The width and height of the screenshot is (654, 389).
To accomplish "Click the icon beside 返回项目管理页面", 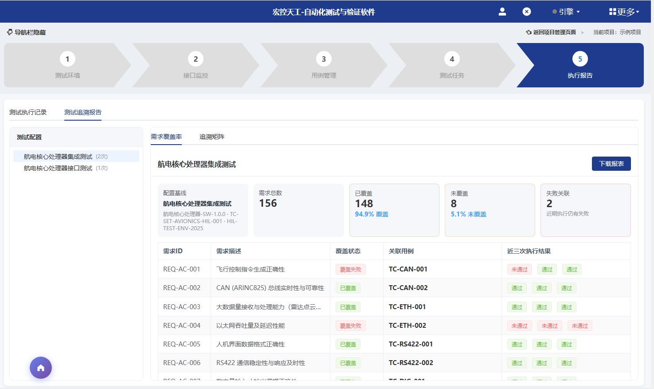I will [528, 31].
